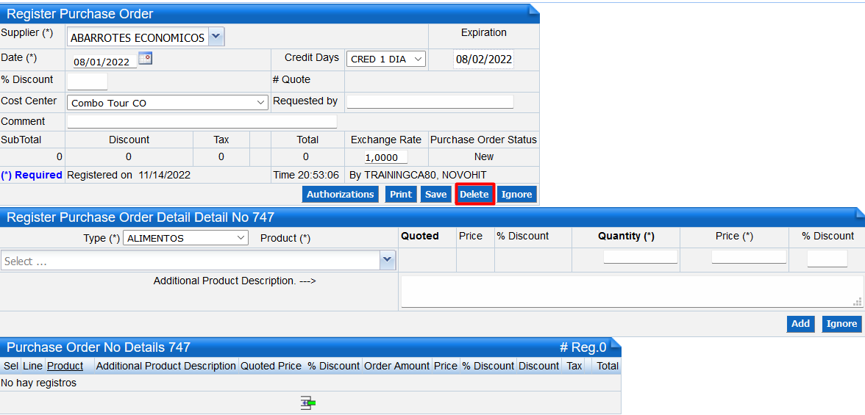
Task: Delete the purchase order
Action: (474, 194)
